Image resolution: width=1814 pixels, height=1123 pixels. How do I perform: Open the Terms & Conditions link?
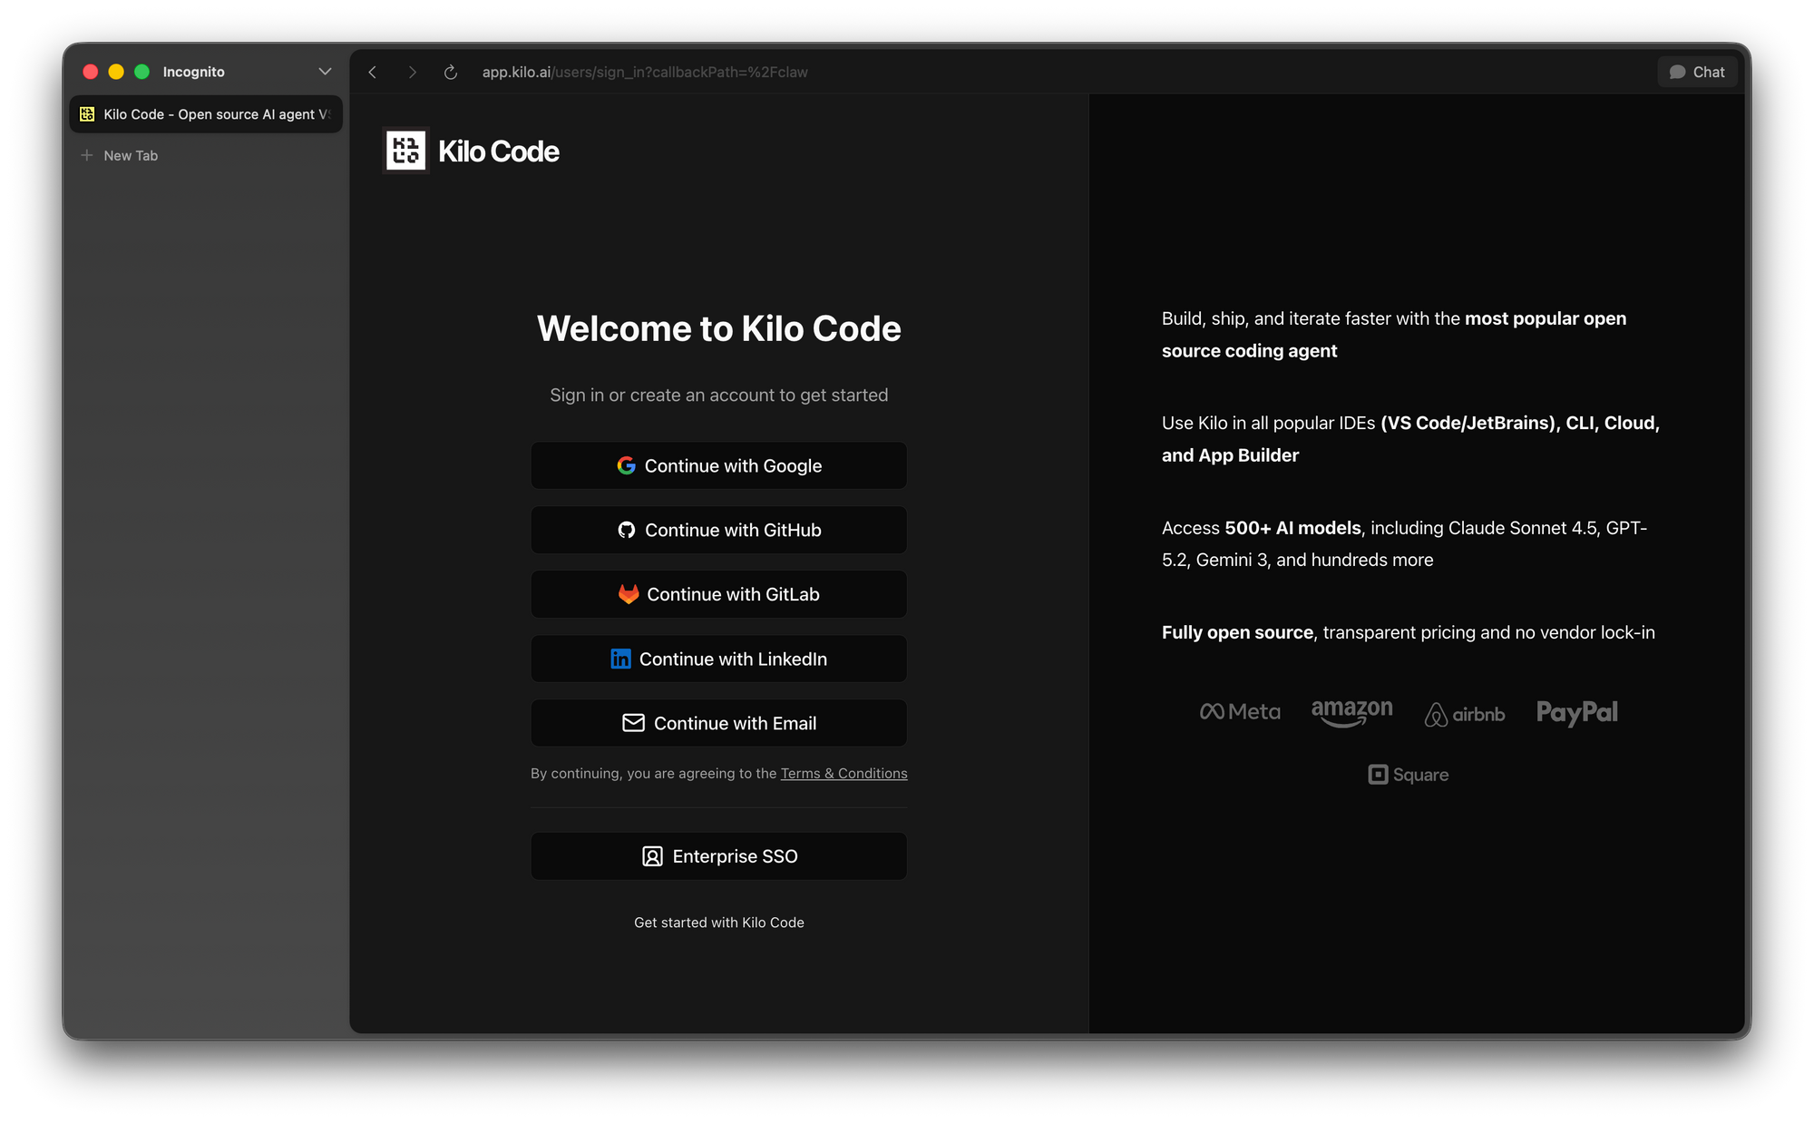844,773
